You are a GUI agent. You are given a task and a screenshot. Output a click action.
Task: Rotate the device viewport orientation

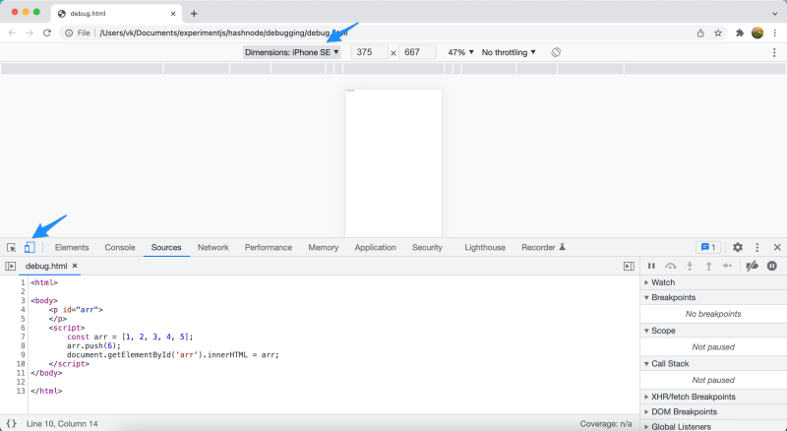556,52
